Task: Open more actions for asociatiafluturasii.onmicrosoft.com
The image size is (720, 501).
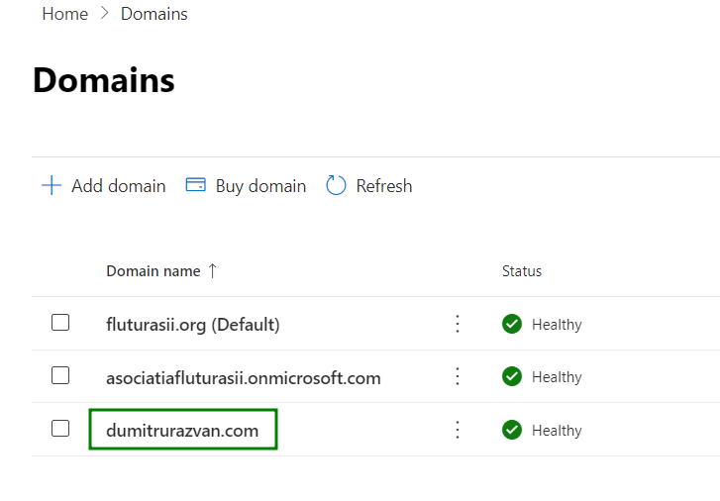Action: click(458, 377)
